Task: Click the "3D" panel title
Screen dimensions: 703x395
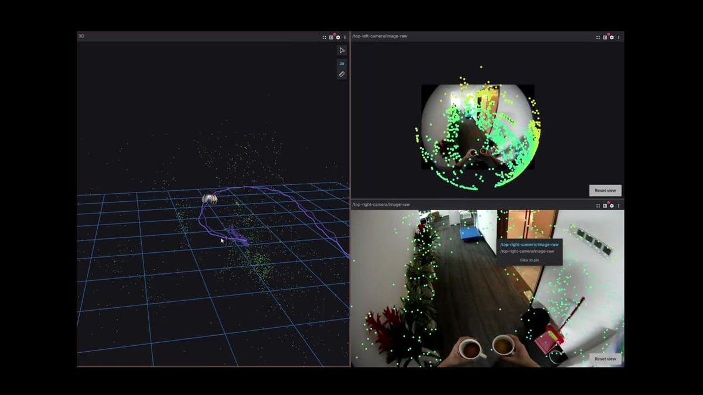Action: tap(81, 36)
